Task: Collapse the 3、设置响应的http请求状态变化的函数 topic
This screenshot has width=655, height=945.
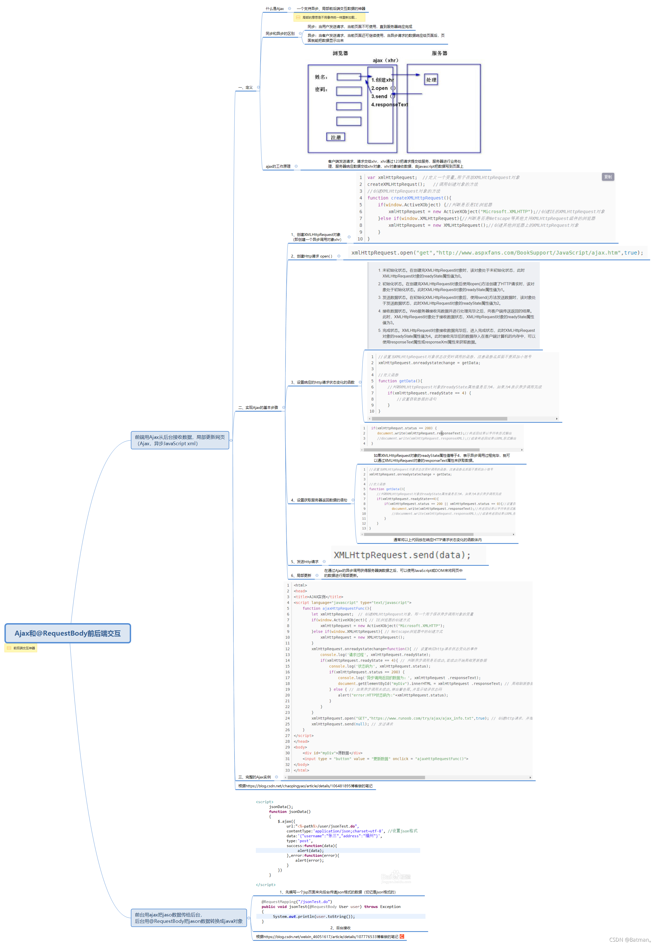Action: point(360,382)
